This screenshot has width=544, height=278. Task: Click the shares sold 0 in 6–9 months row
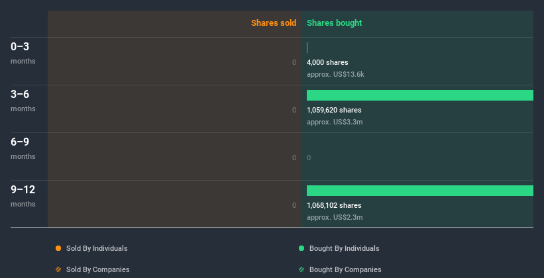click(x=294, y=158)
